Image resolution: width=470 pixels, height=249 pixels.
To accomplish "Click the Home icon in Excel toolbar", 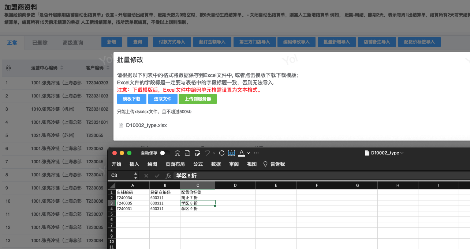I will click(178, 153).
